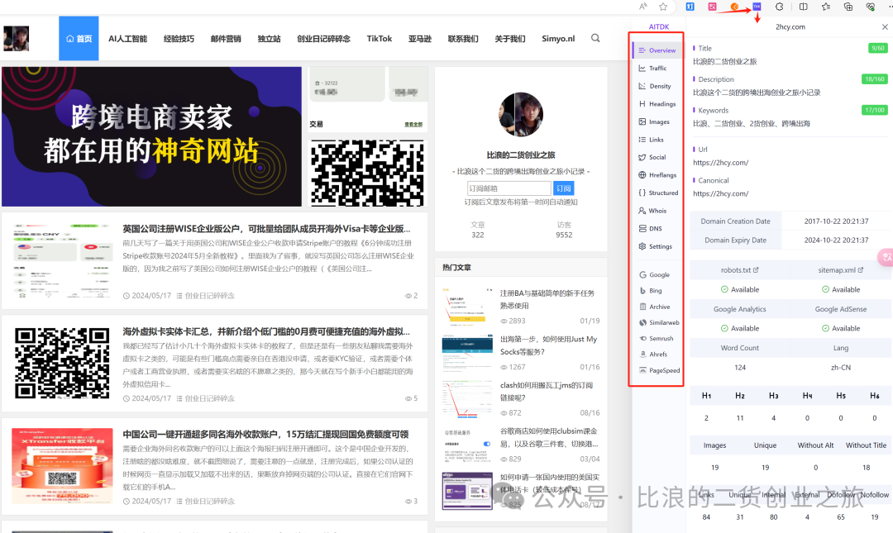
Task: Open the 亚马逊 navigation item
Action: (x=420, y=39)
